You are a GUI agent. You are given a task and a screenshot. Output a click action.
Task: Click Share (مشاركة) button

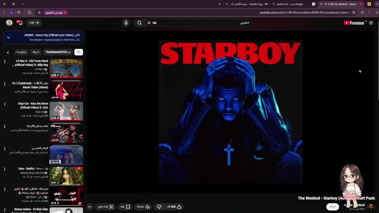coord(143,207)
